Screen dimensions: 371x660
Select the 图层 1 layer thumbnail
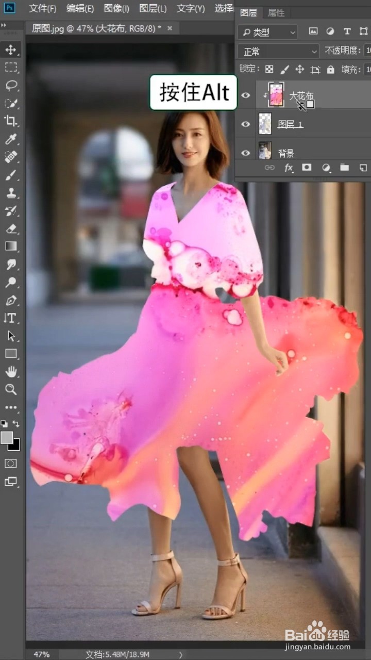pos(265,124)
